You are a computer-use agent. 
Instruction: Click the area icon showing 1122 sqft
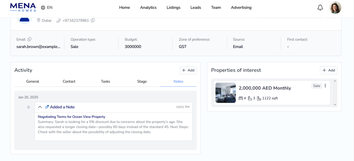[259, 98]
